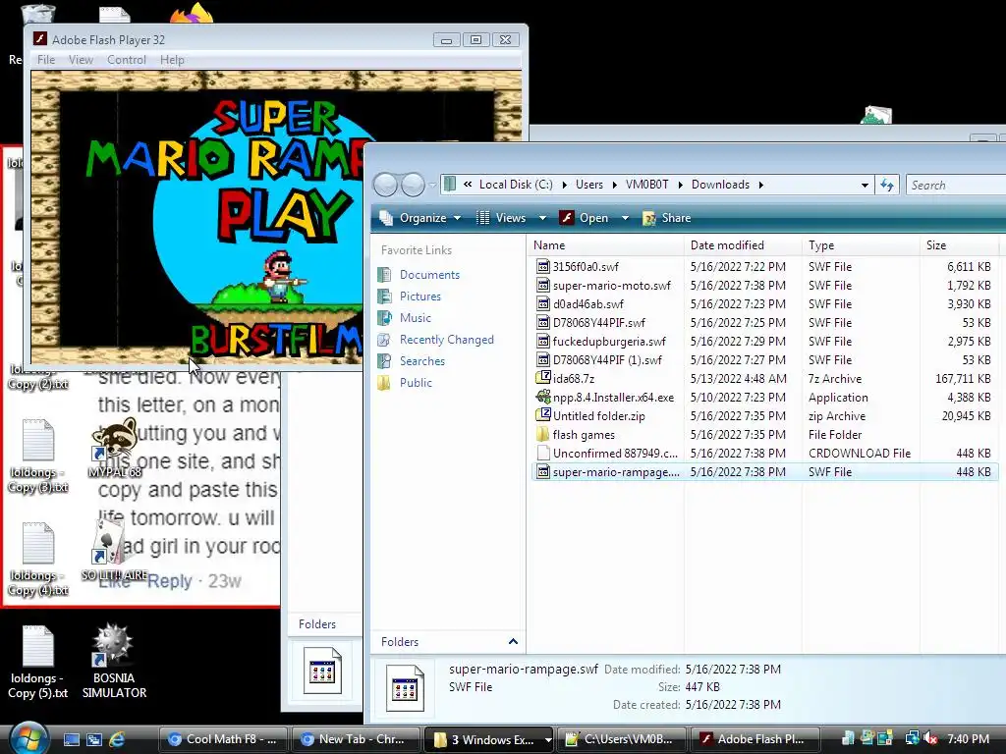Select D78068Y44PIF.swf file
The image size is (1006, 754).
pyautogui.click(x=598, y=322)
